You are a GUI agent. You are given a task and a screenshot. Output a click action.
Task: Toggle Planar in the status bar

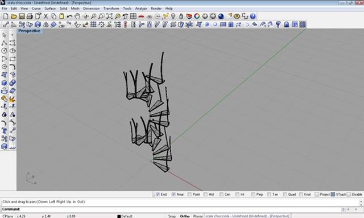click(x=198, y=216)
